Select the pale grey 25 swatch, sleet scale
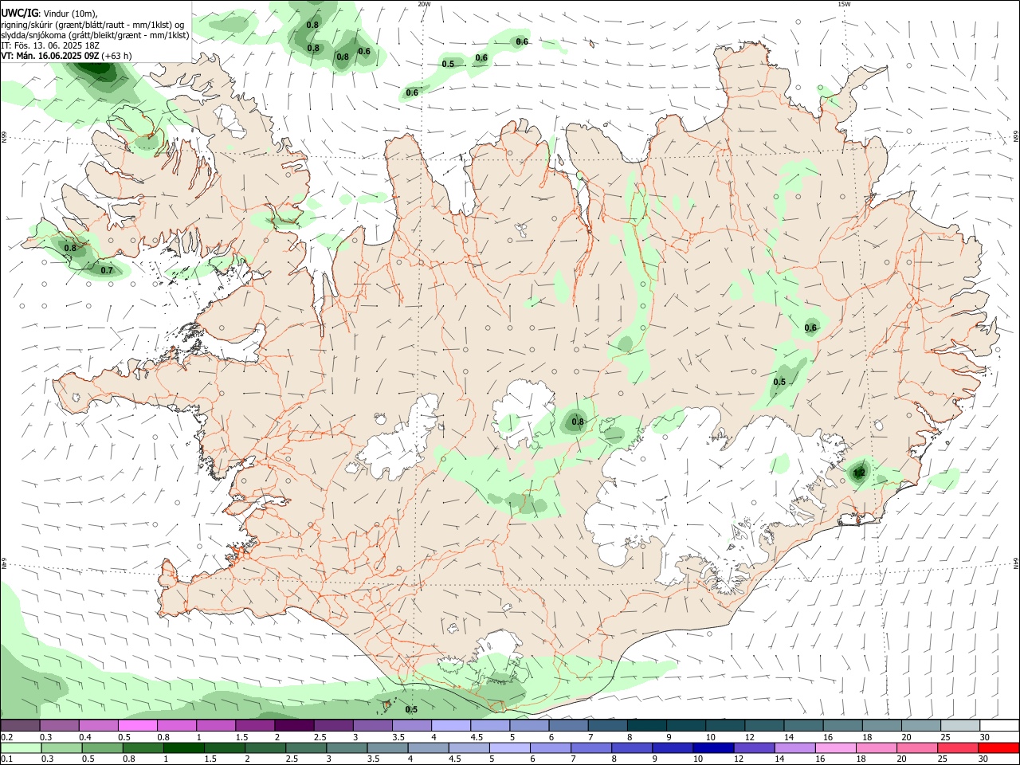The width and height of the screenshot is (1020, 765). coord(960,726)
